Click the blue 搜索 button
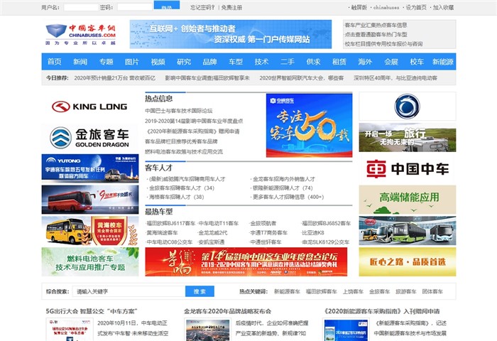The image size is (497, 341). (200, 291)
